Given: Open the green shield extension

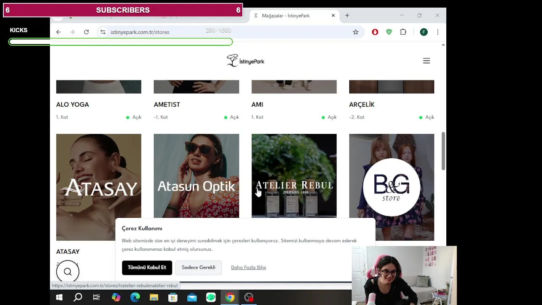Looking at the screenshot, I should click(x=389, y=32).
